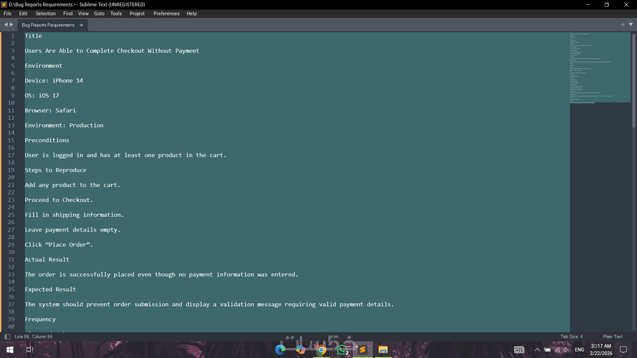Image resolution: width=637 pixels, height=358 pixels.
Task: Open Plain Text syntax selector
Action: [x=612, y=336]
